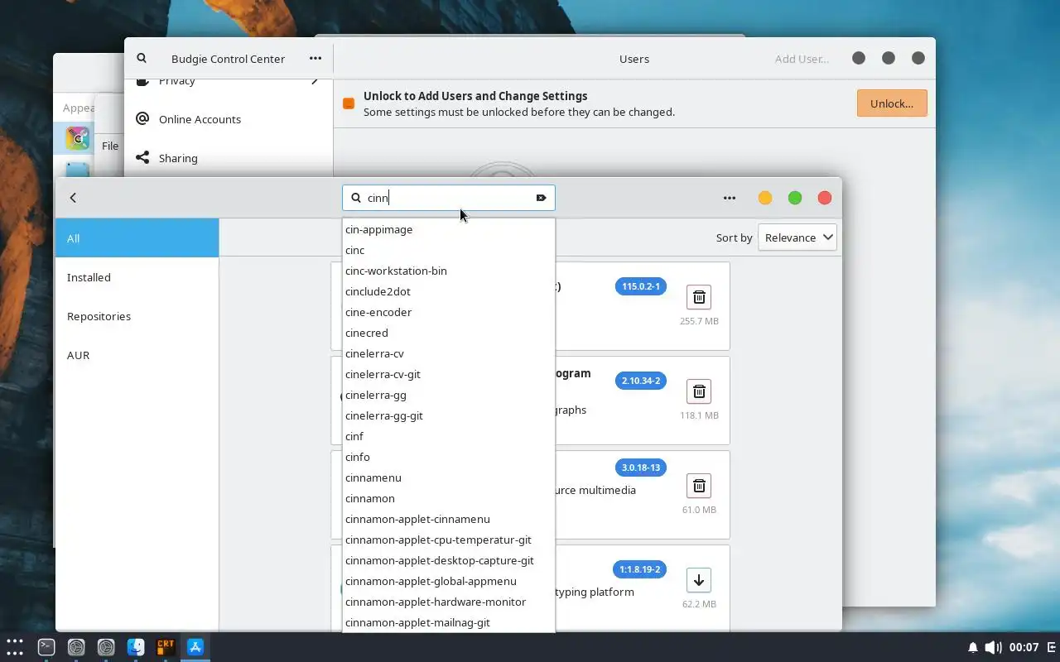Choose cin-appimage suggestion
The width and height of the screenshot is (1060, 662).
[448, 229]
